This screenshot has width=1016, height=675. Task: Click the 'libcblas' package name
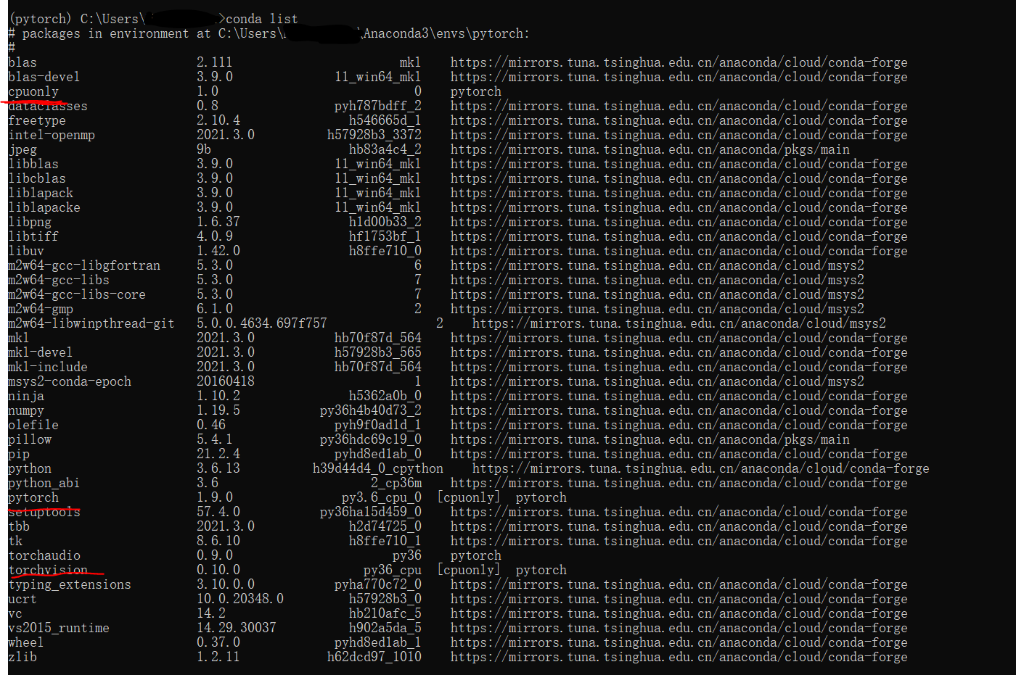(x=37, y=178)
